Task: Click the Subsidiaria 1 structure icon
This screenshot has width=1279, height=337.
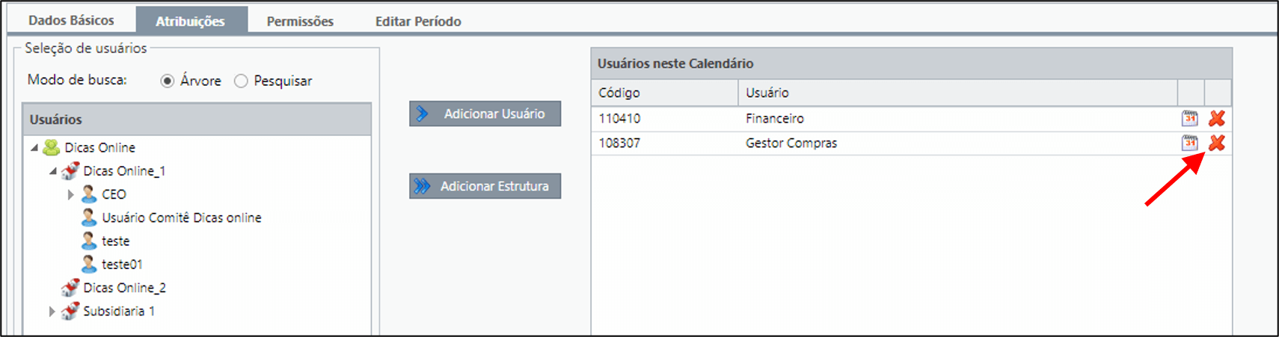Action: (70, 311)
